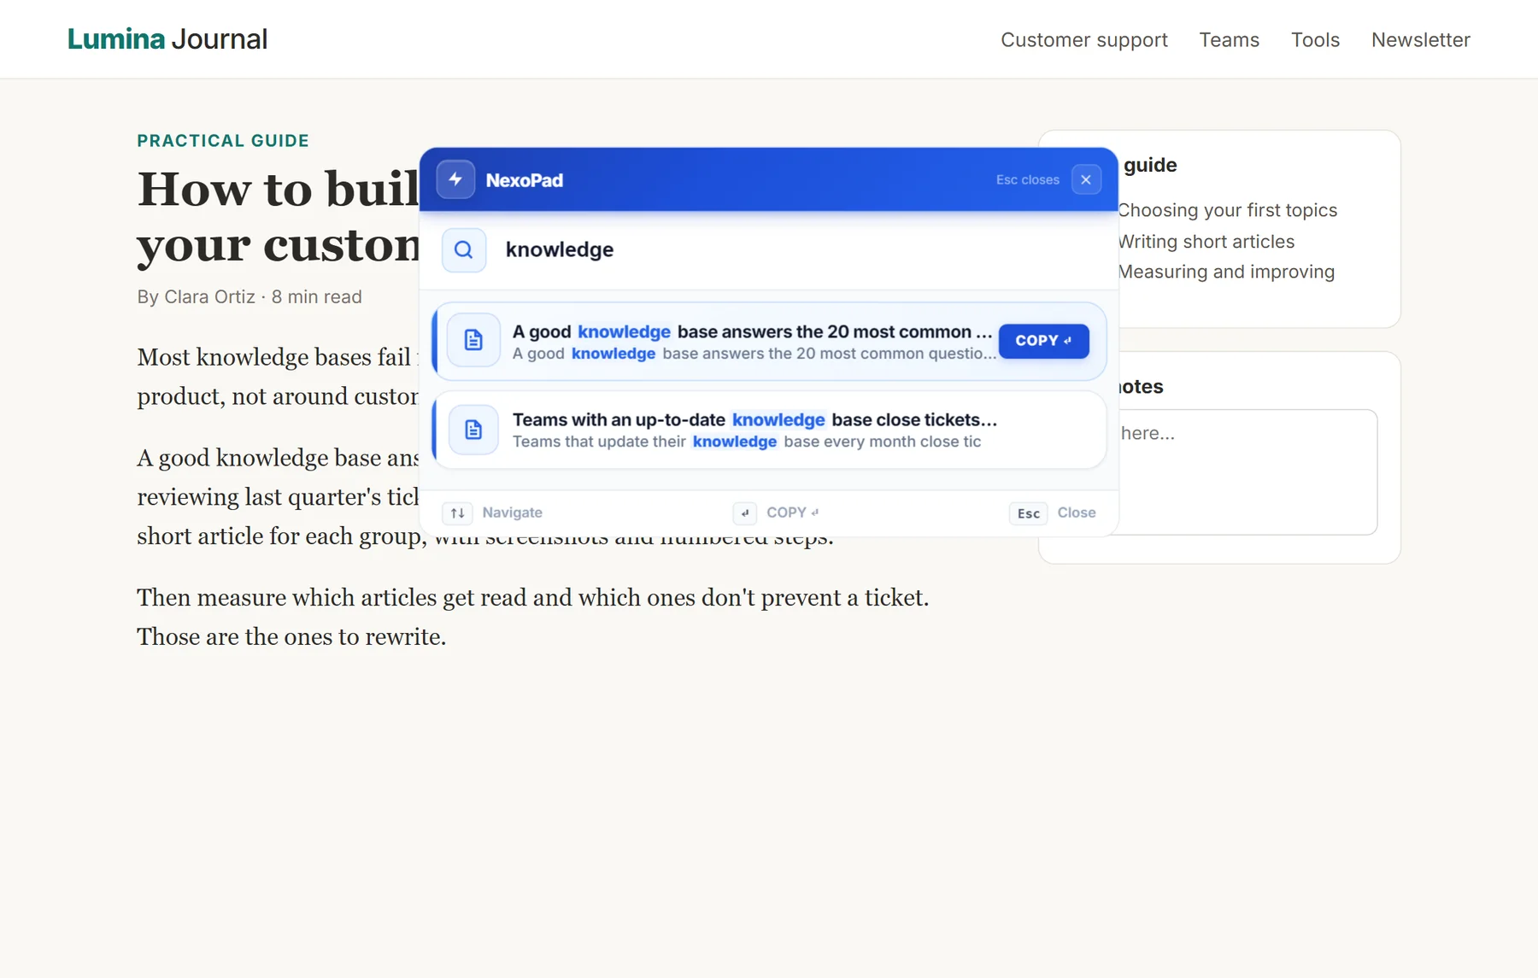
Task: Click into the notes text area
Action: click(1247, 472)
